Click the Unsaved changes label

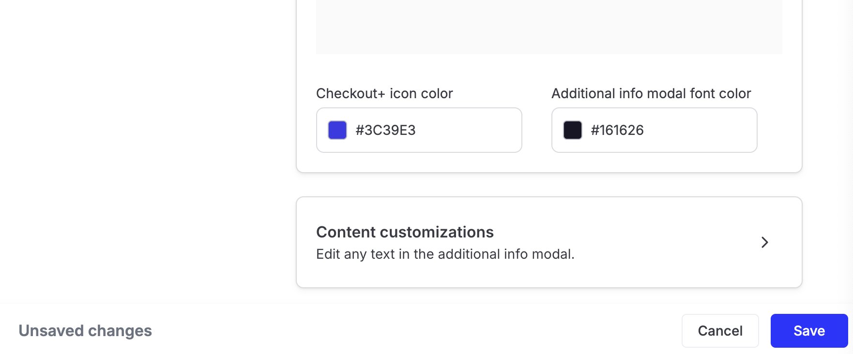(x=85, y=331)
